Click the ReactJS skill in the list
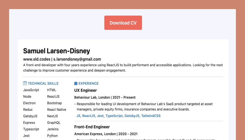This screenshot has width=245, height=140. pyautogui.click(x=53, y=96)
